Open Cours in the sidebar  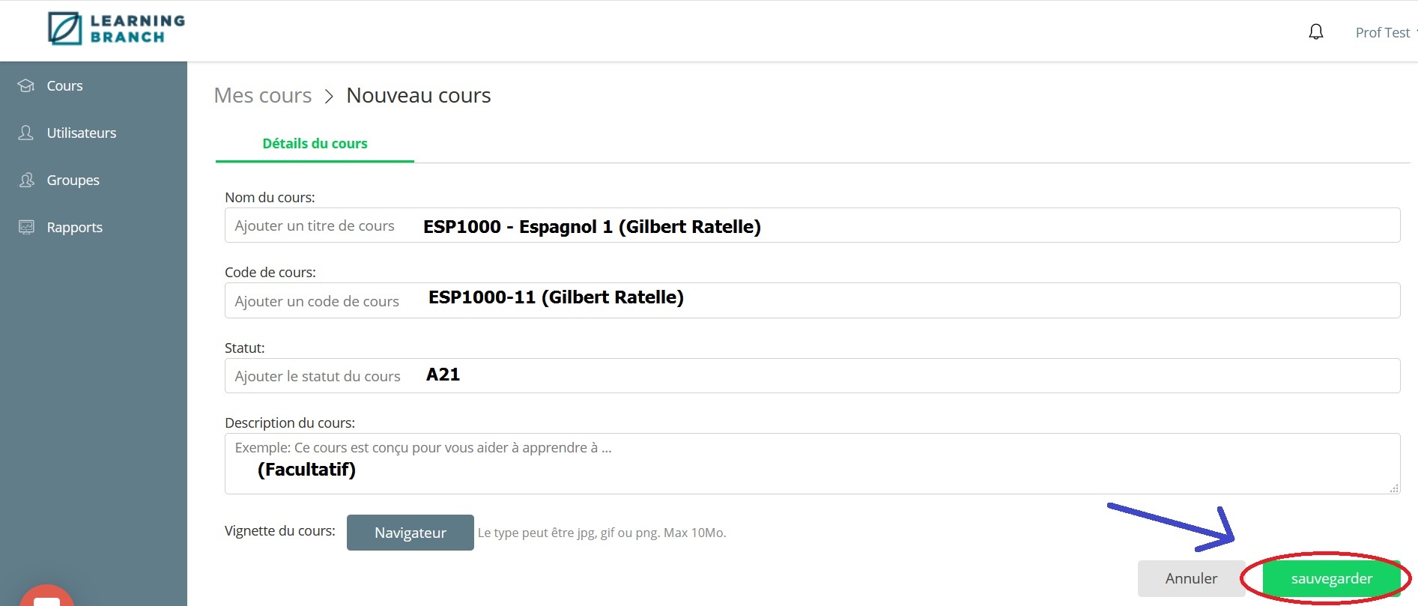click(64, 85)
